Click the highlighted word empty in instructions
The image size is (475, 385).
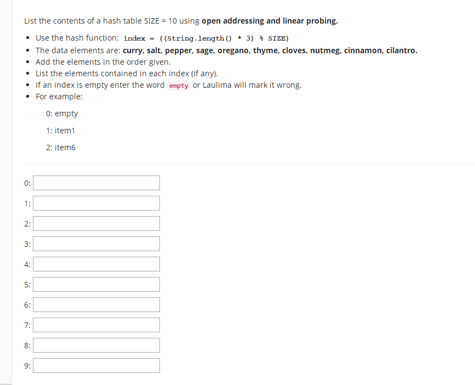179,85
